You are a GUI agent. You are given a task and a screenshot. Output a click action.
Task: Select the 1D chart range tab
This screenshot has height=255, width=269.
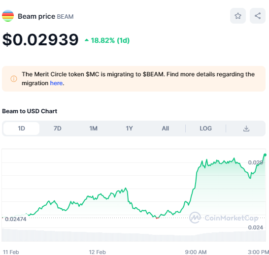[22, 128]
